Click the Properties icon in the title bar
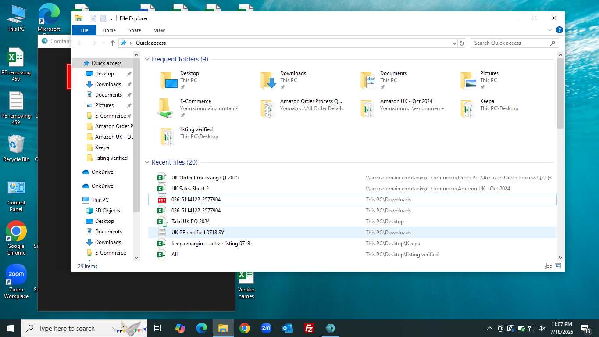 click(x=93, y=18)
